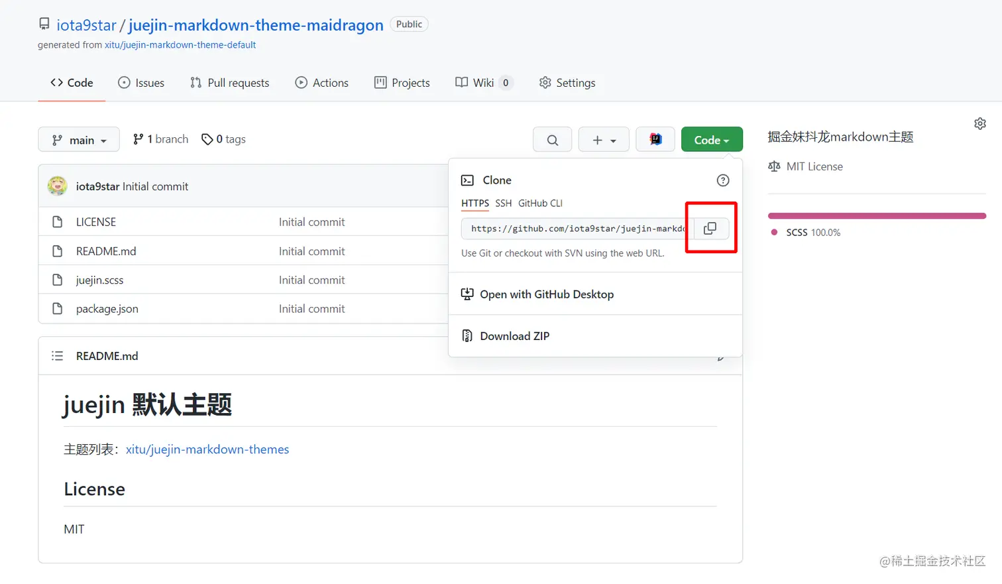
Task: Choose Open with GitHub Desktop
Action: point(547,294)
